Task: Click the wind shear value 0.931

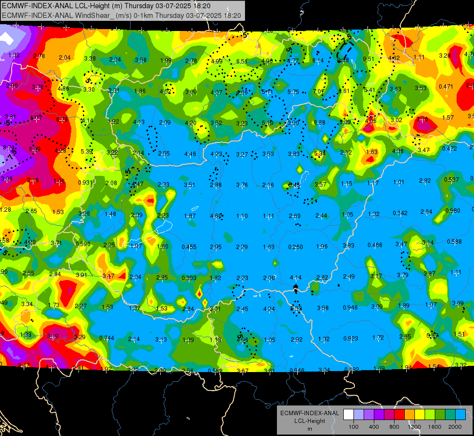Action: [x=85, y=183]
